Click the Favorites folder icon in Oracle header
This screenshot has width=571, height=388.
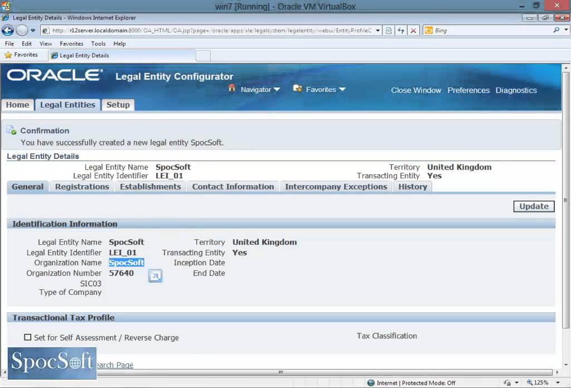(298, 89)
